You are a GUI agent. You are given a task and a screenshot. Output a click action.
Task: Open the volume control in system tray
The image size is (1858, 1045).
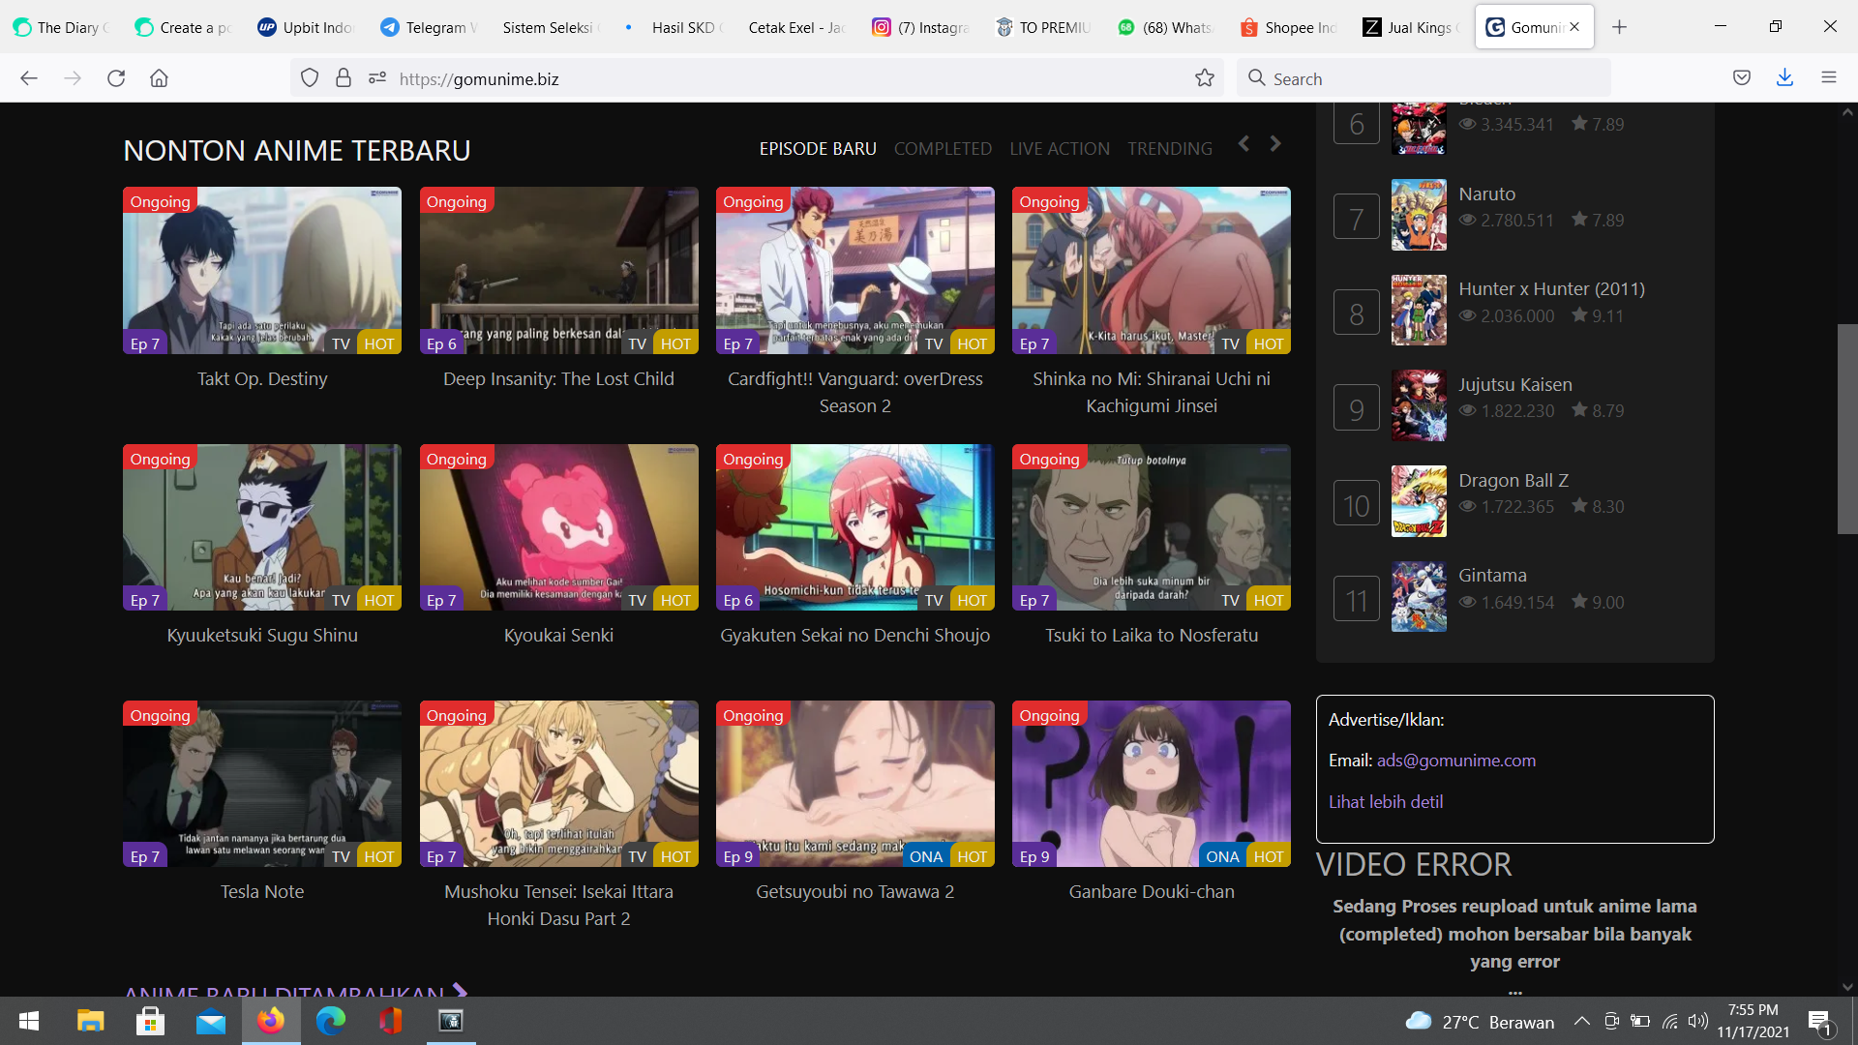1697,1022
